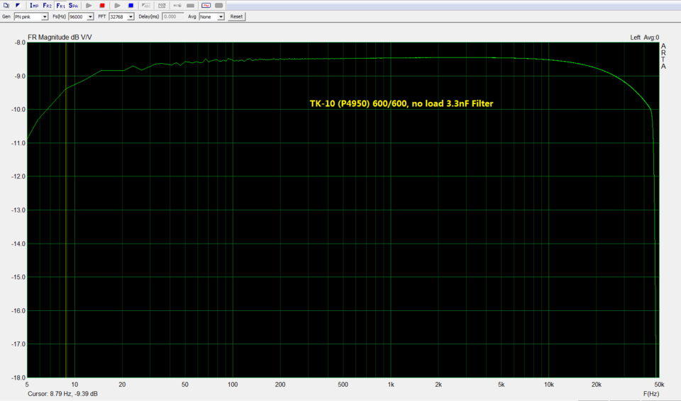Click the ABC text overlay icon
The image size is (681, 401).
tap(146, 5)
